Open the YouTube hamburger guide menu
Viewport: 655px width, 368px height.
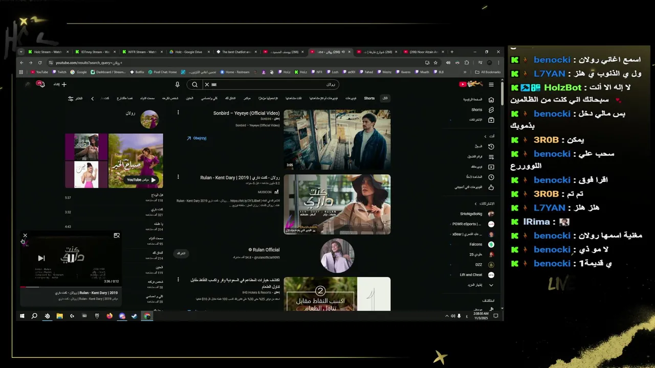point(491,84)
